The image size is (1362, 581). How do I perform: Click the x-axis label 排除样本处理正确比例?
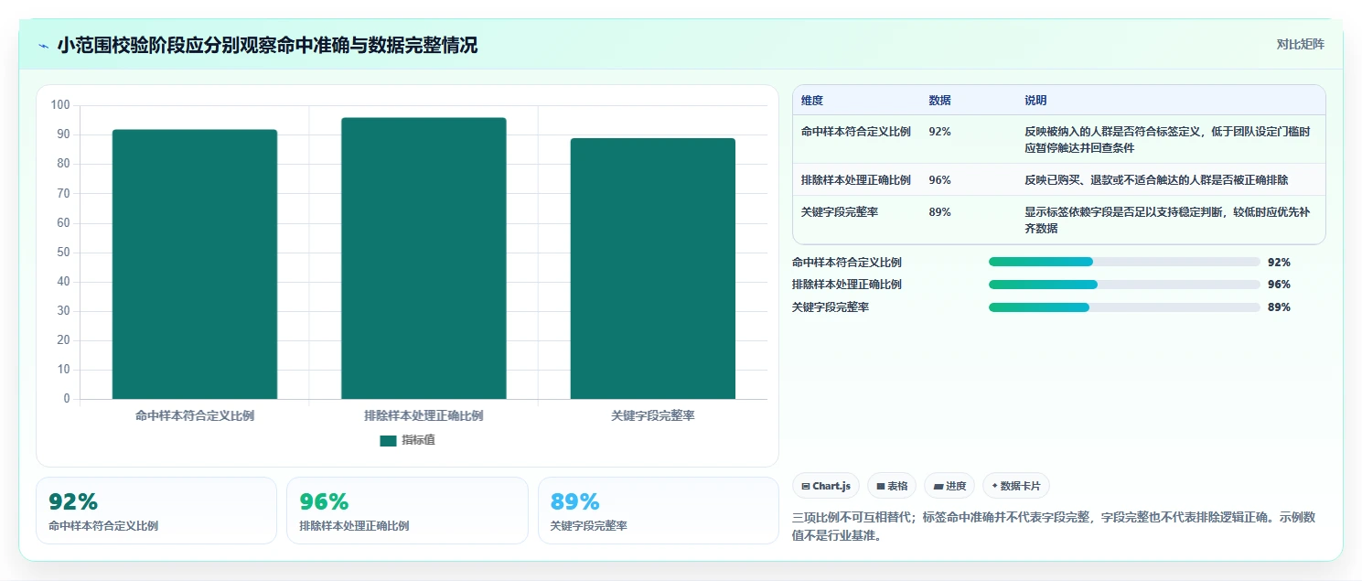[x=424, y=416]
